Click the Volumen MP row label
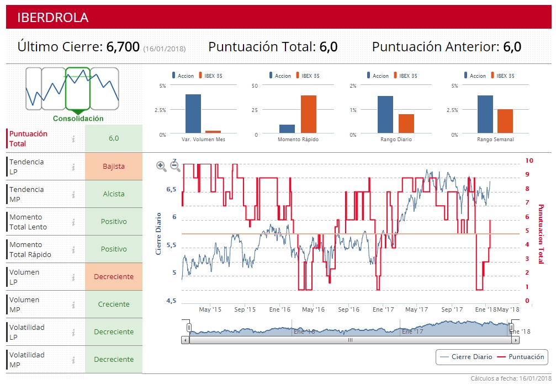This screenshot has height=385, width=556. [x=24, y=304]
